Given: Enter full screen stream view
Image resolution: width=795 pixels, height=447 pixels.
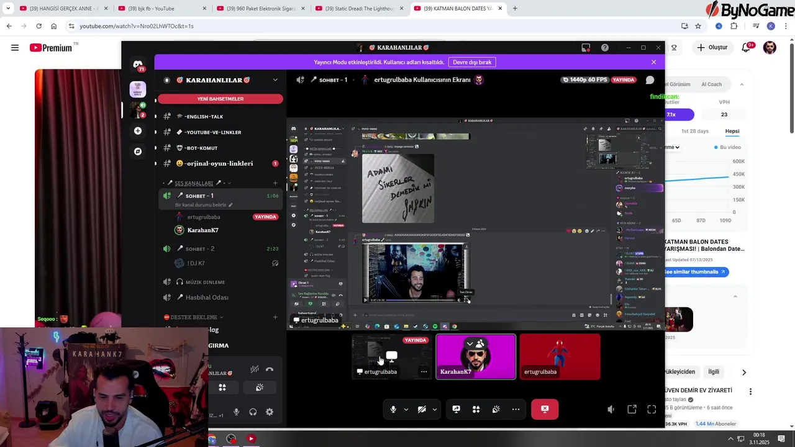Looking at the screenshot, I should 652,409.
